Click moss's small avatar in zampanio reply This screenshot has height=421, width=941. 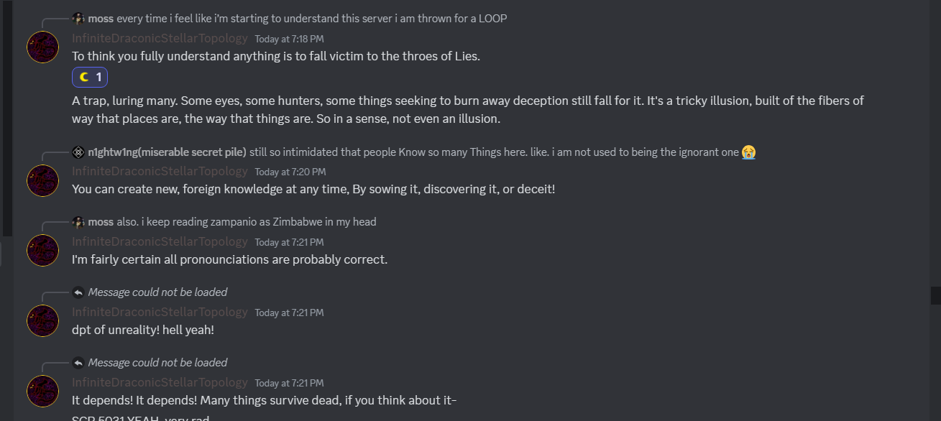(x=78, y=222)
